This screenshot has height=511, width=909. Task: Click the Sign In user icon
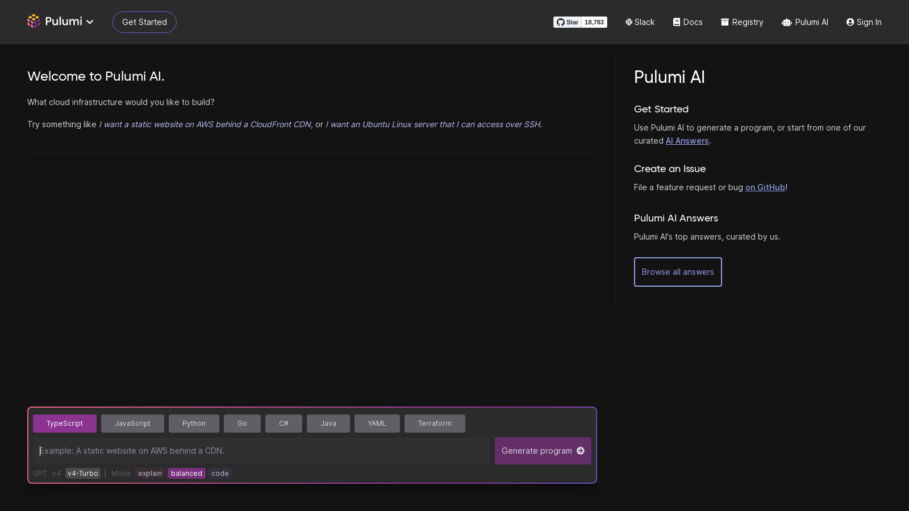(x=850, y=22)
